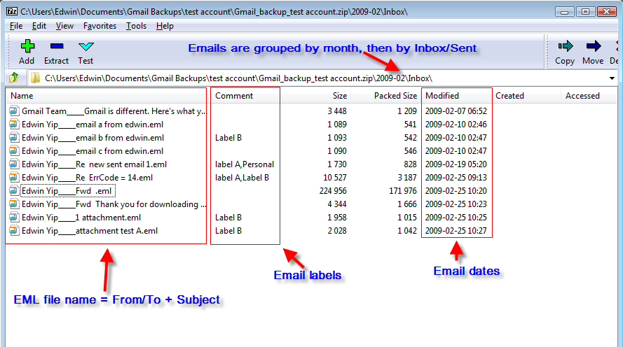Click the Copy arrow icon

point(565,47)
